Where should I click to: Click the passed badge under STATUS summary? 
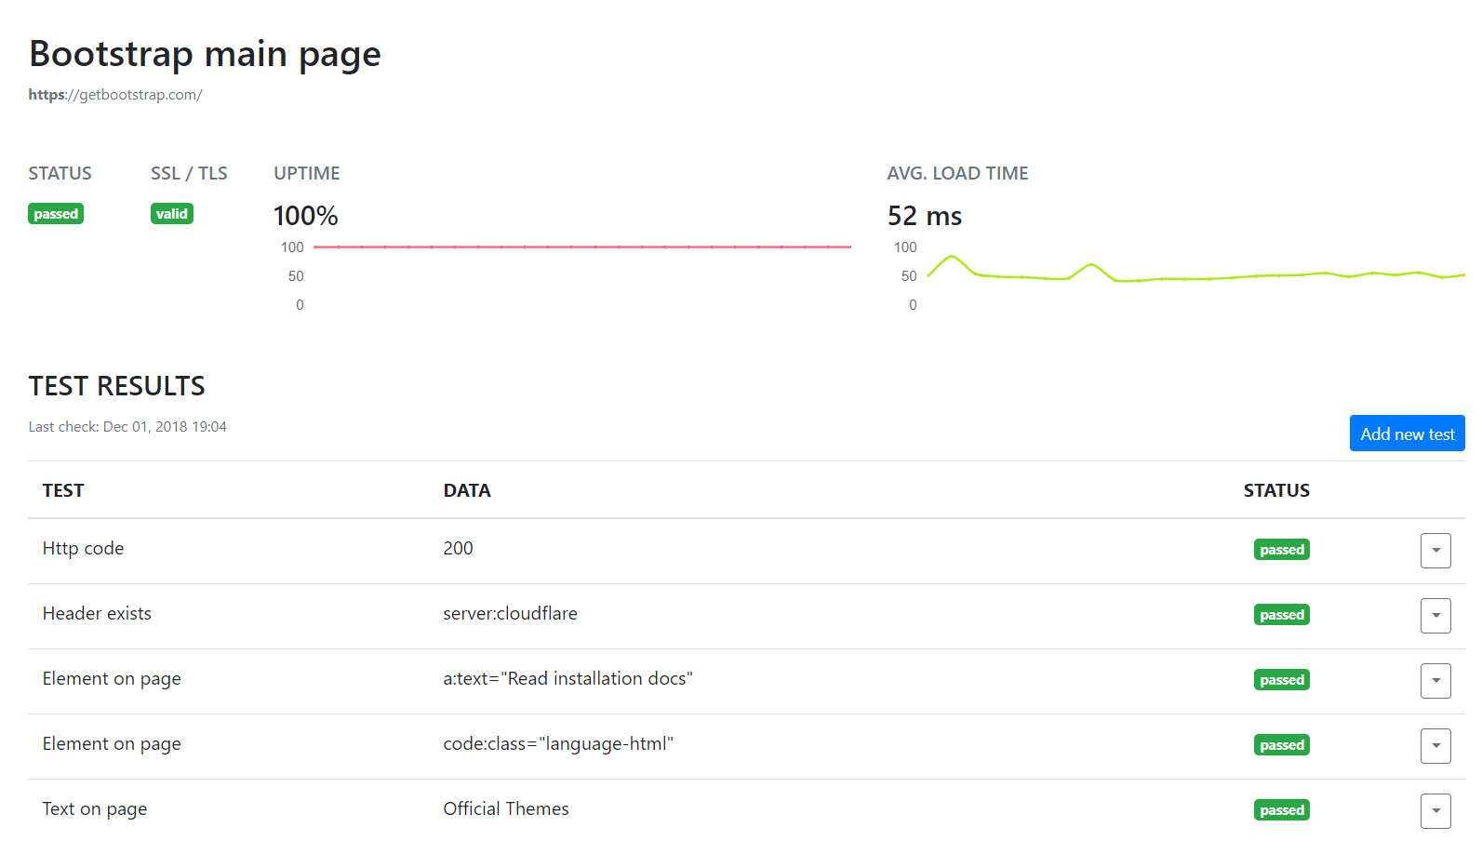pos(56,214)
